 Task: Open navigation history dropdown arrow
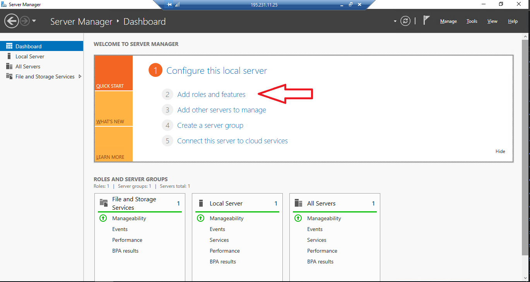(x=34, y=21)
